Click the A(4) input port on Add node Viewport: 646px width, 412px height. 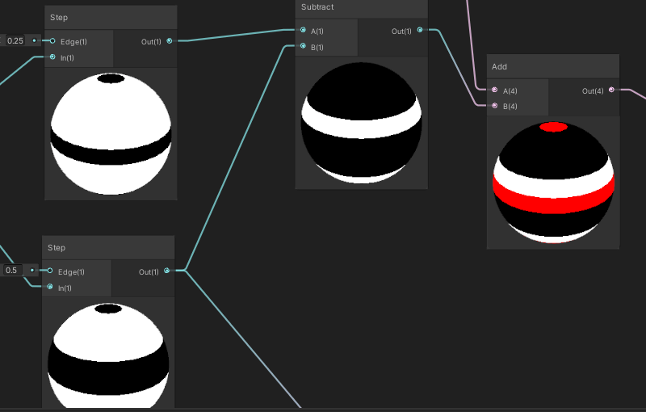[495, 90]
